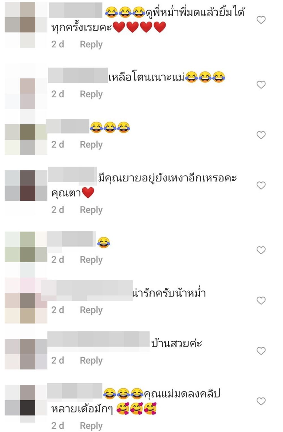Tap heart icon beside เหลือโตนเนาะแม่ comment

pos(261,84)
